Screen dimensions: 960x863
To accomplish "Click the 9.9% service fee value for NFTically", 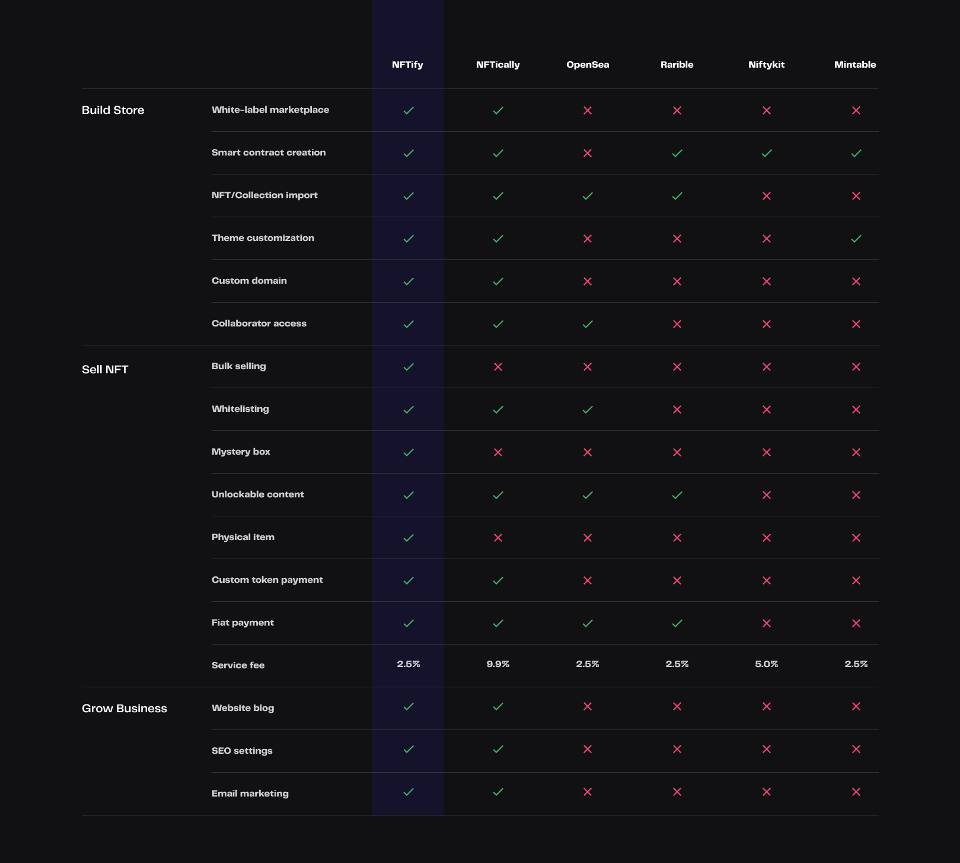I will pyautogui.click(x=497, y=665).
